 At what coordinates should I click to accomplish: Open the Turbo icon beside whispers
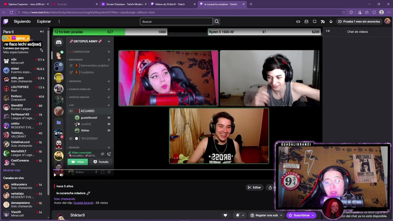323,21
